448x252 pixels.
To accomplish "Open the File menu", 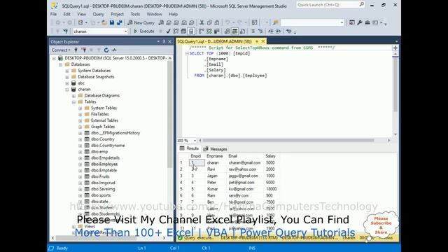I will tap(53, 14).
